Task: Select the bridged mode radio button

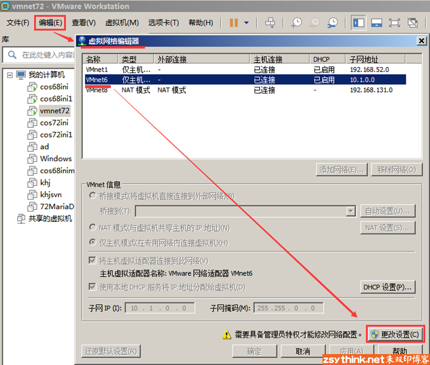Action: (93, 196)
